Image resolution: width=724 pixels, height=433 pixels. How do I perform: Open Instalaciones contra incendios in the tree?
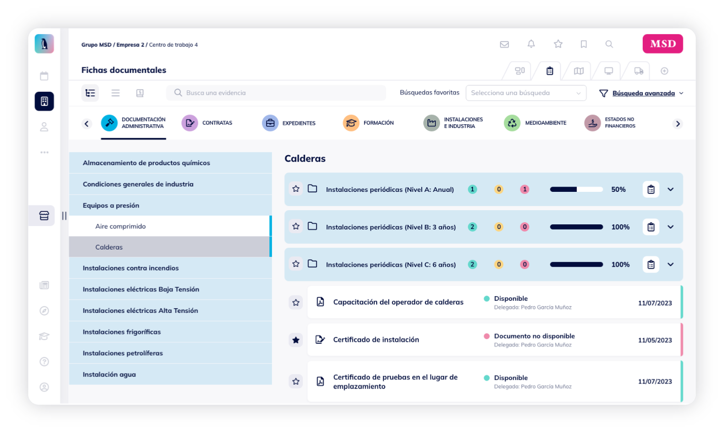(x=130, y=268)
